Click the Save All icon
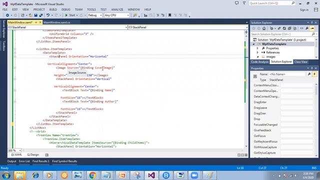The width and height of the screenshot is (320, 180). click(41, 15)
